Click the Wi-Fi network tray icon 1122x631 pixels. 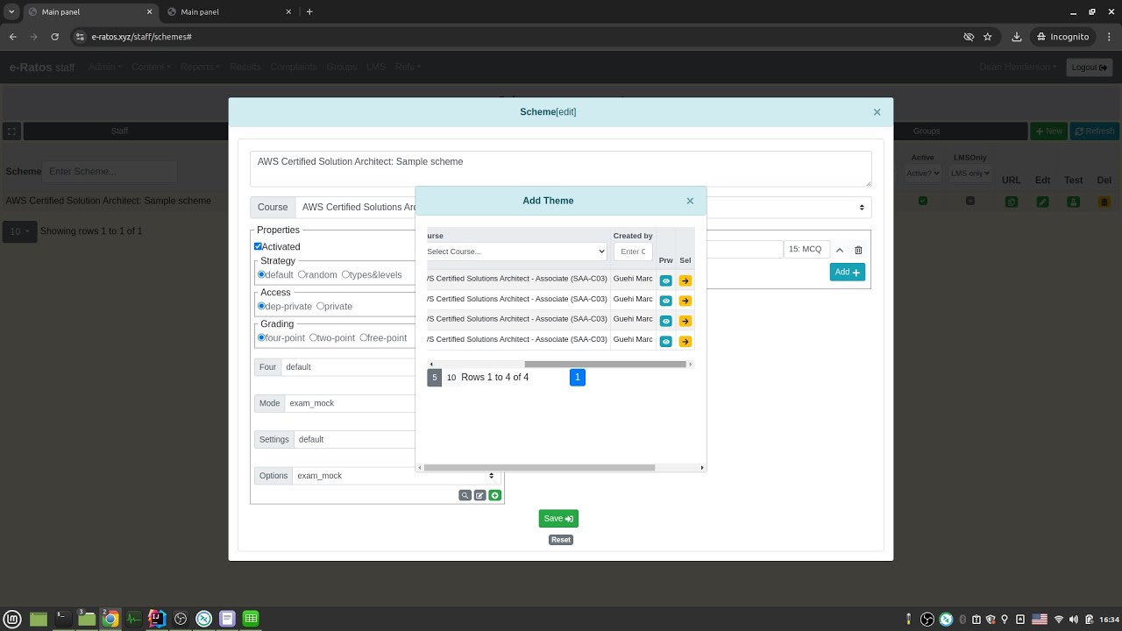click(x=1059, y=620)
